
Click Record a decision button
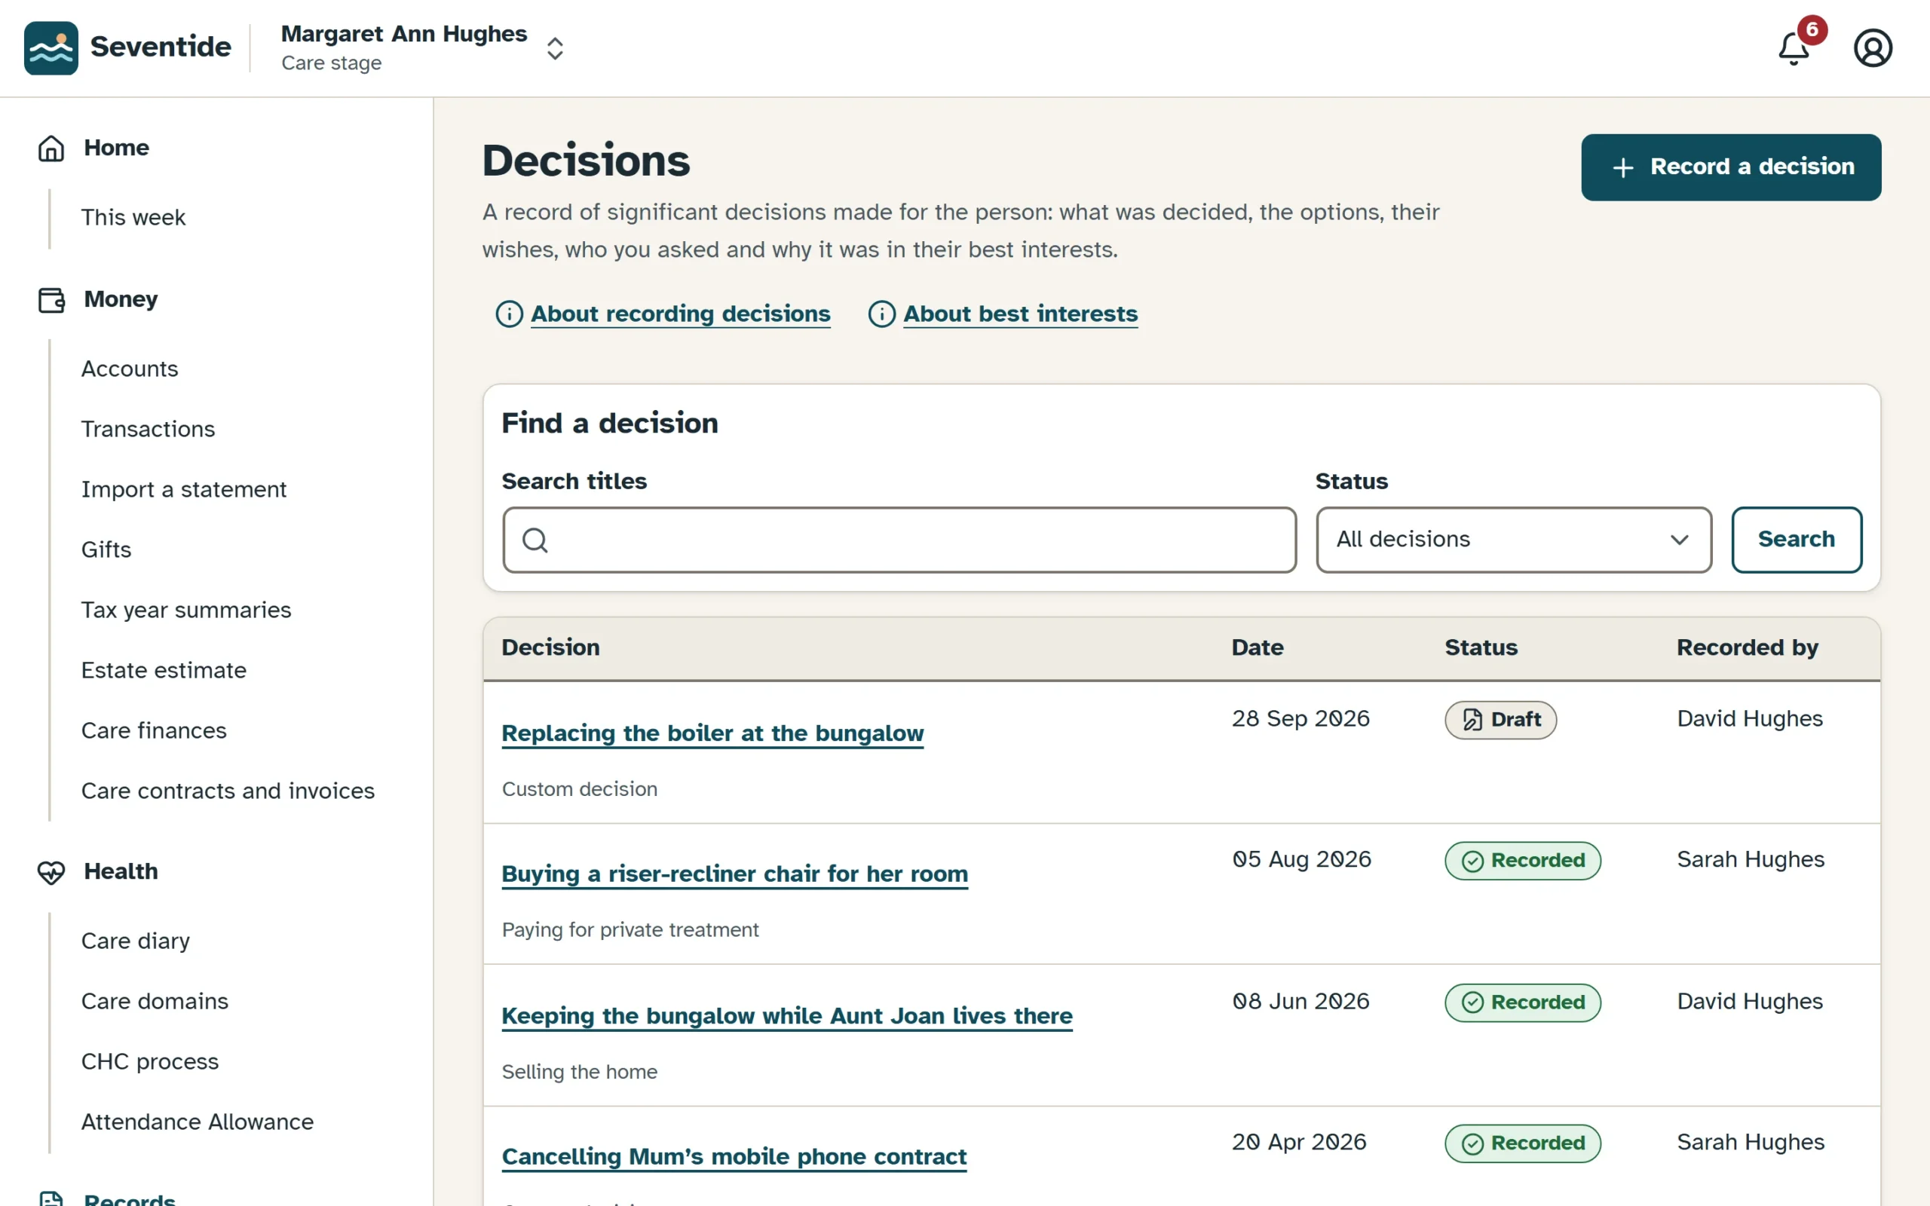1731,167
